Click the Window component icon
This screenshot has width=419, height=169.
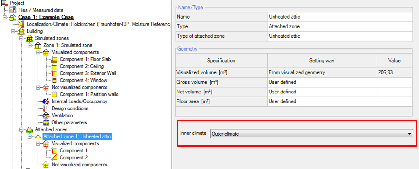point(54,80)
